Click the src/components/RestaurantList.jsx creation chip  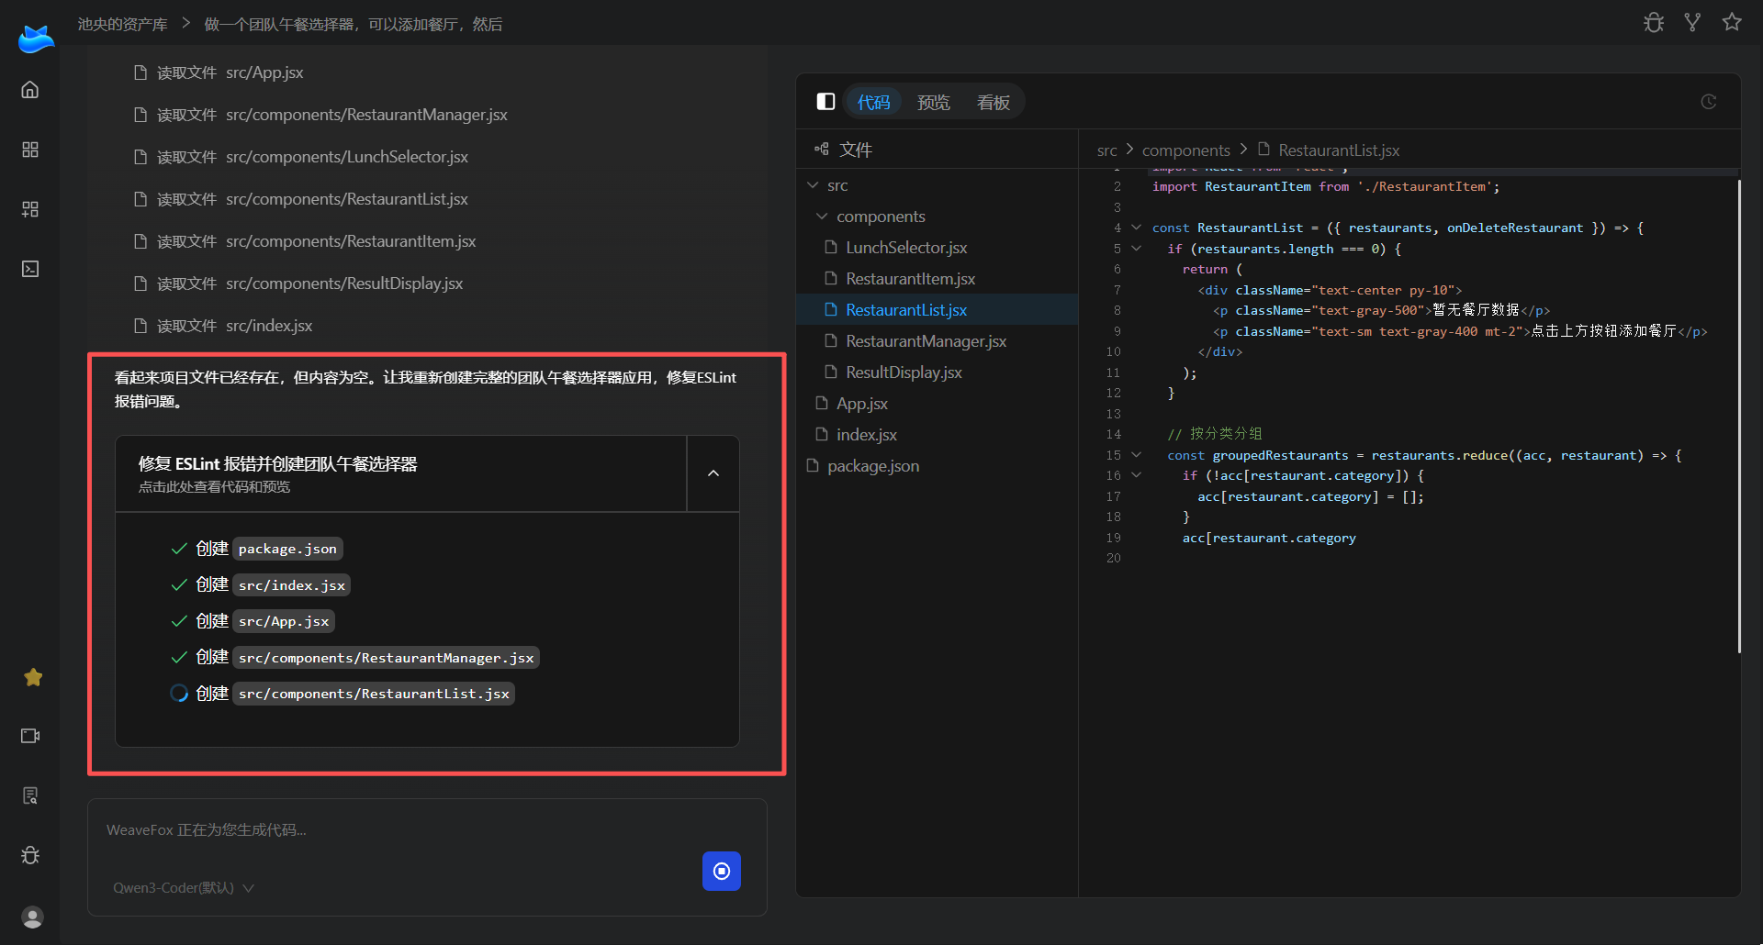point(374,694)
